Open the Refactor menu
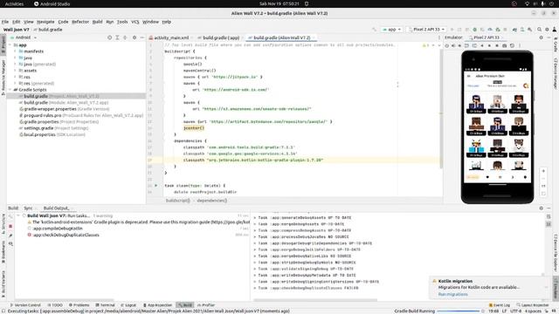This screenshot has height=314, width=559. click(x=80, y=22)
